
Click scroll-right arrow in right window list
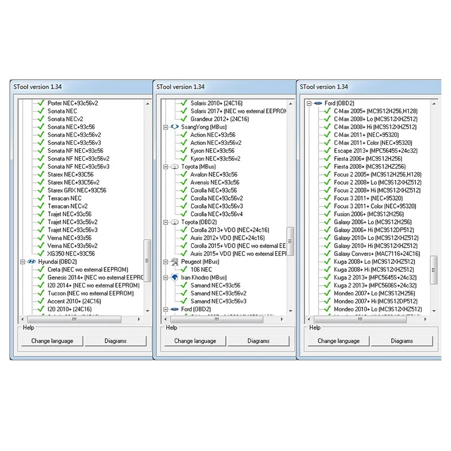425,319
